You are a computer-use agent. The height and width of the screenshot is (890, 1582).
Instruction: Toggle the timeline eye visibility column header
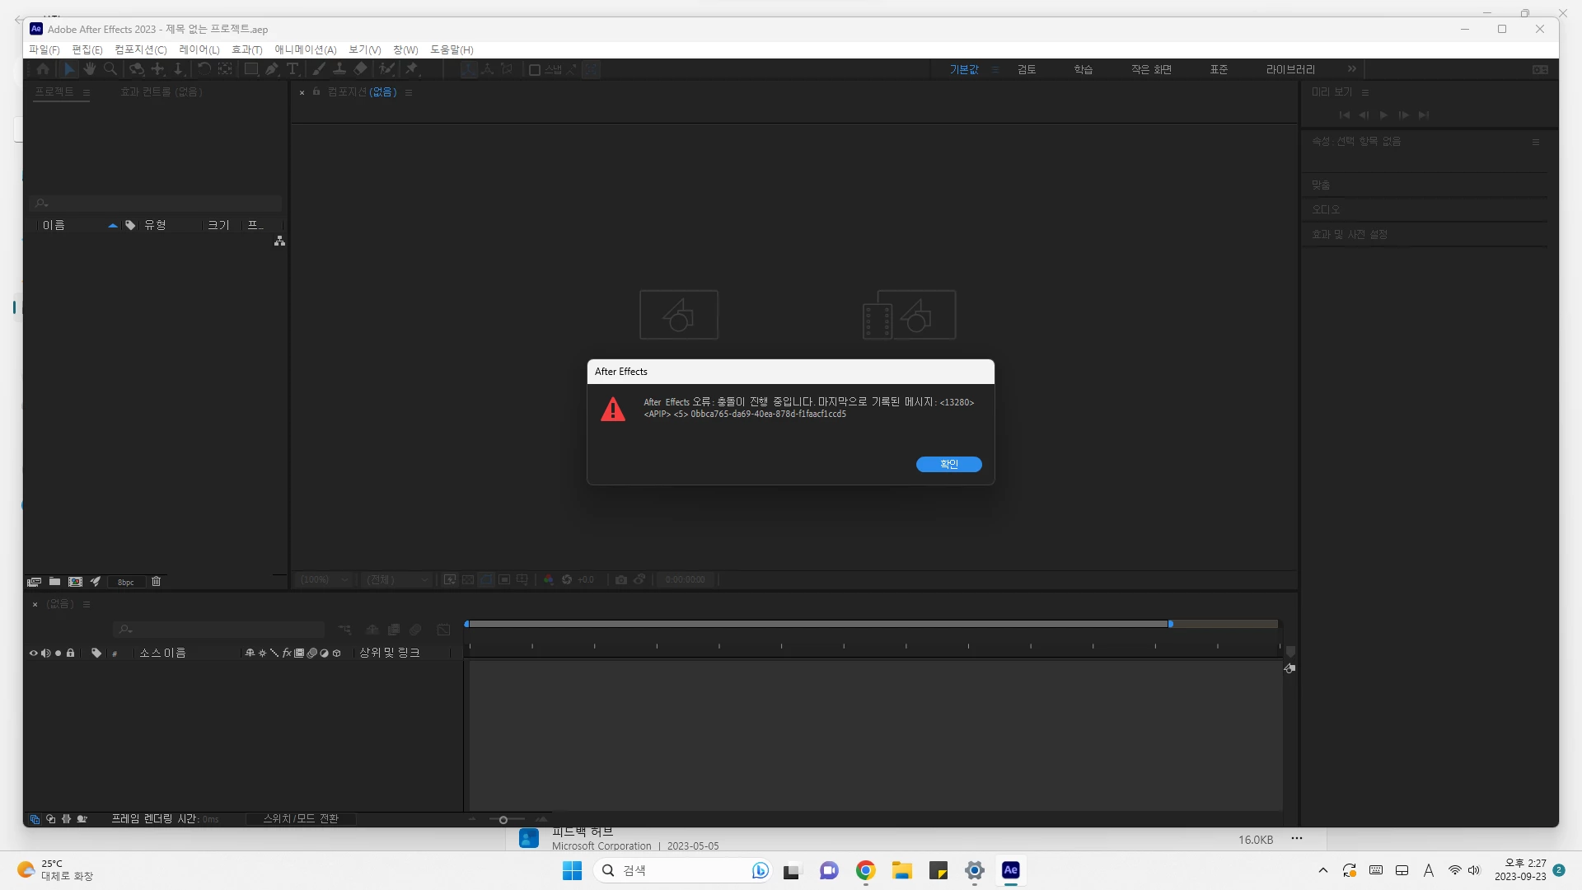click(34, 653)
